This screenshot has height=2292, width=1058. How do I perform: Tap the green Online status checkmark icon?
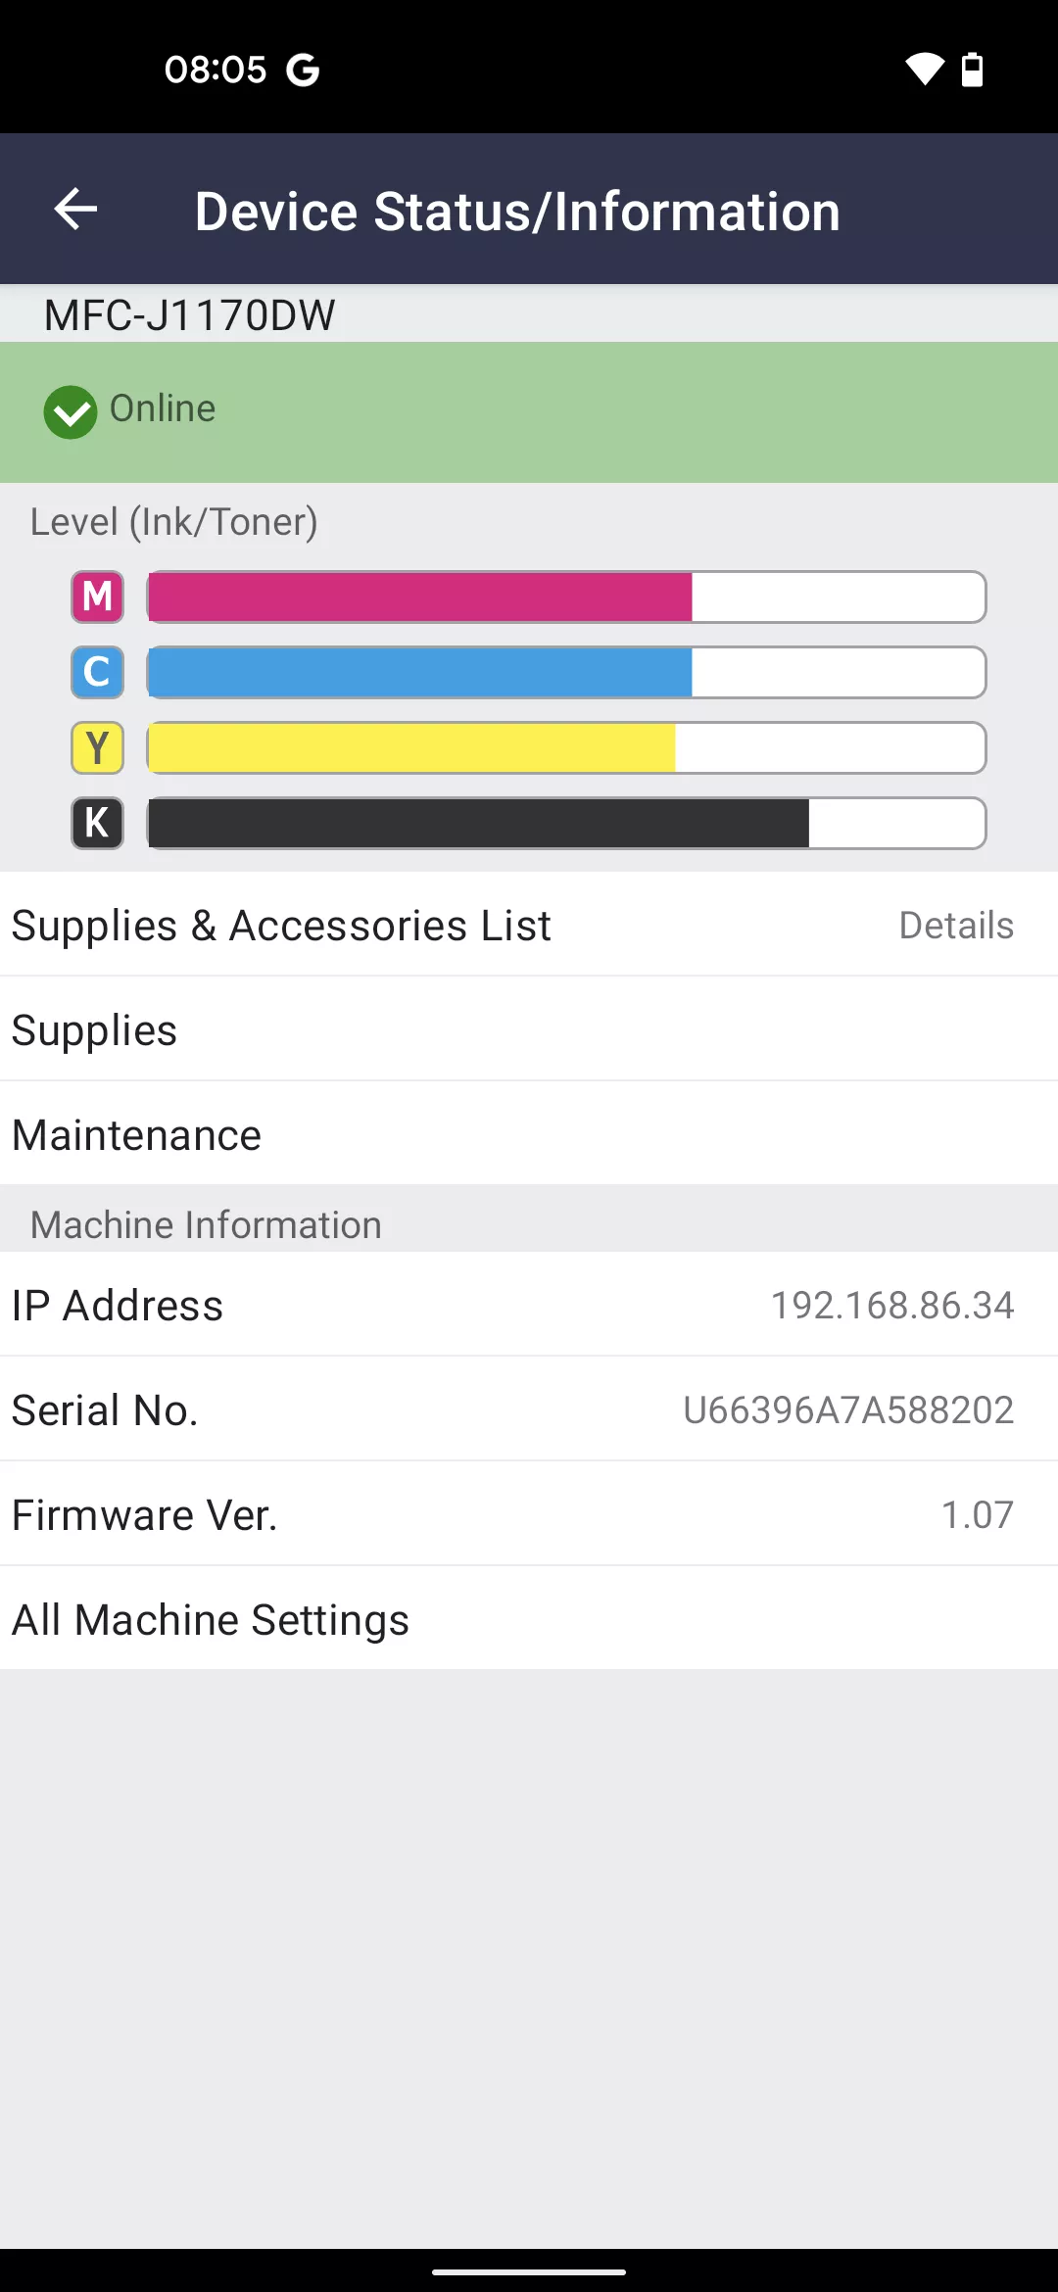tap(70, 410)
